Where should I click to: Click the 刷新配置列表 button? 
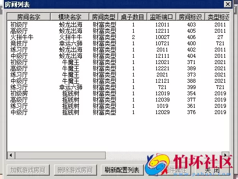point(122,170)
